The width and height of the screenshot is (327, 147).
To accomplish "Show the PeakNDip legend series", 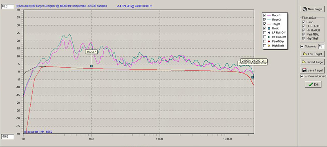I will tap(264, 41).
